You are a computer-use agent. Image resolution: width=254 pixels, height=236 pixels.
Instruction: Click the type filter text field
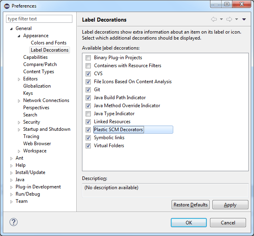39,19
